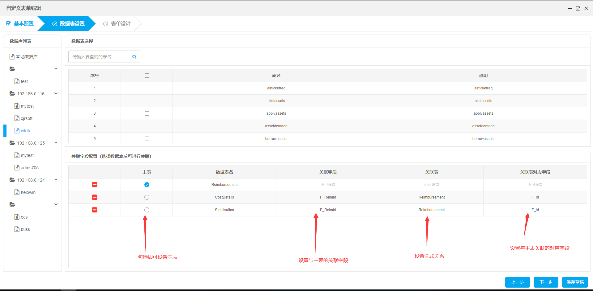Go to the 基本配置 step tab

(20, 24)
